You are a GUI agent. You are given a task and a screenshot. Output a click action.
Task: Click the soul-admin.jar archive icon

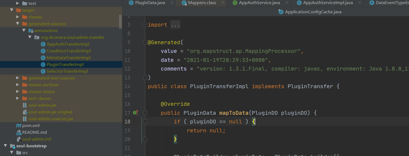[25, 105]
